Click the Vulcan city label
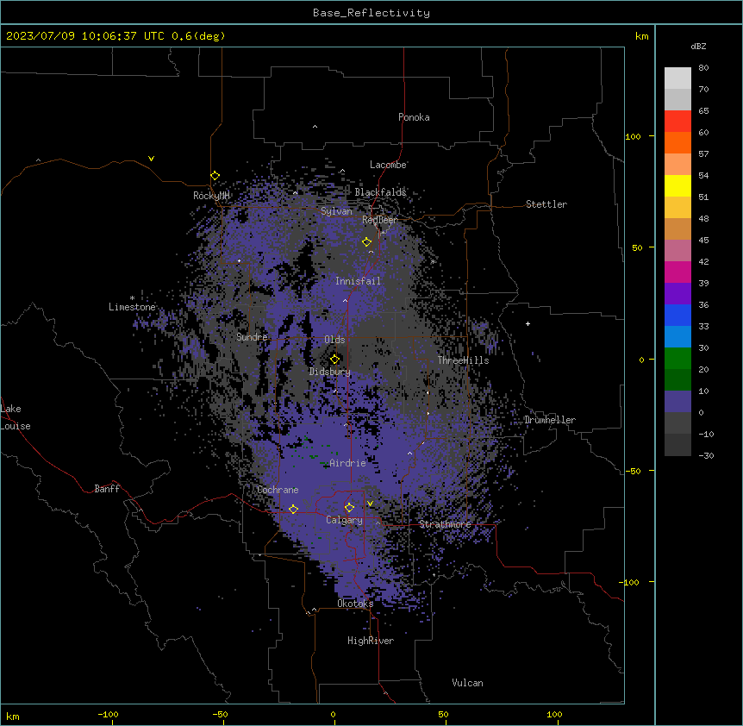The height and width of the screenshot is (726, 743). pos(468,683)
